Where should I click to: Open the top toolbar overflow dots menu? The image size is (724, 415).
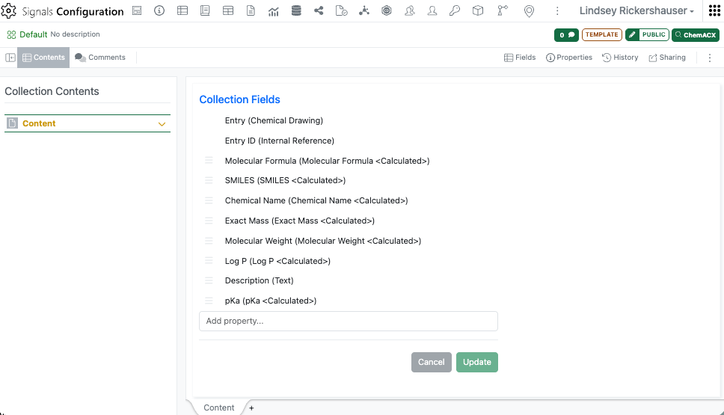(557, 10)
